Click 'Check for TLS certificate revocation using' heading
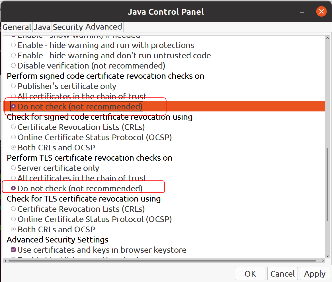The width and height of the screenshot is (332, 282). [84, 199]
